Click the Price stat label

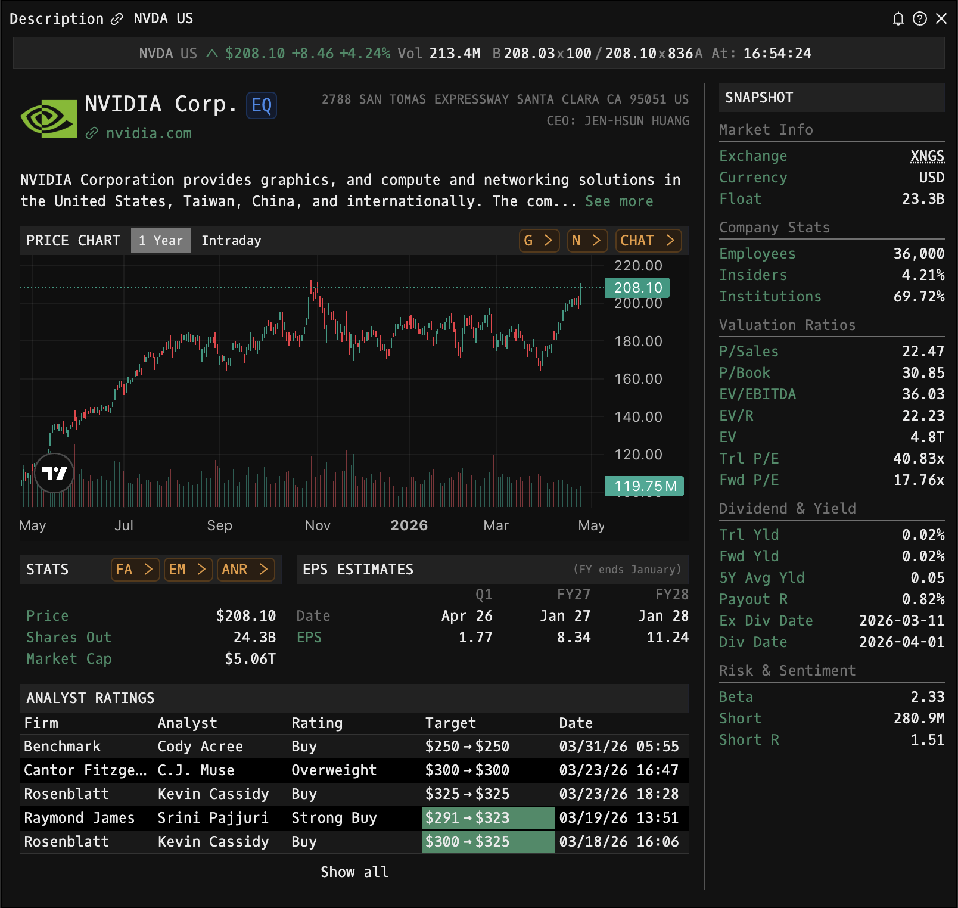tap(48, 616)
